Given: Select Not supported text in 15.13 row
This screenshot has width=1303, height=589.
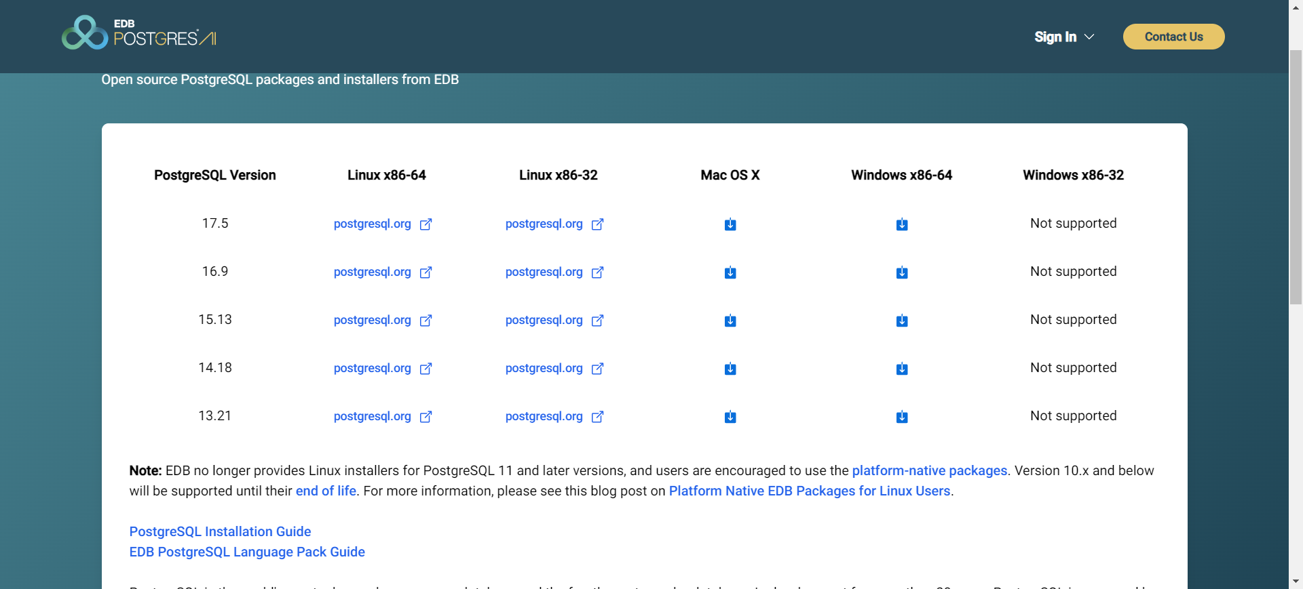Looking at the screenshot, I should coord(1074,319).
